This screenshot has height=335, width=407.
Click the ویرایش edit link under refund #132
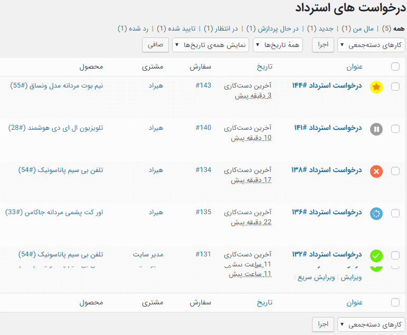[x=351, y=277]
